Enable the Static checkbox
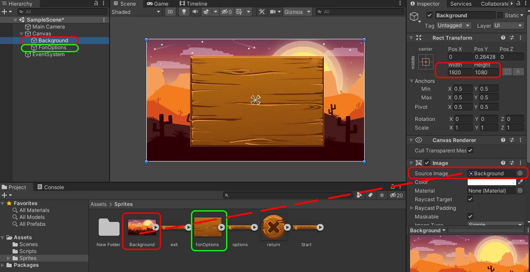 click(x=500, y=16)
